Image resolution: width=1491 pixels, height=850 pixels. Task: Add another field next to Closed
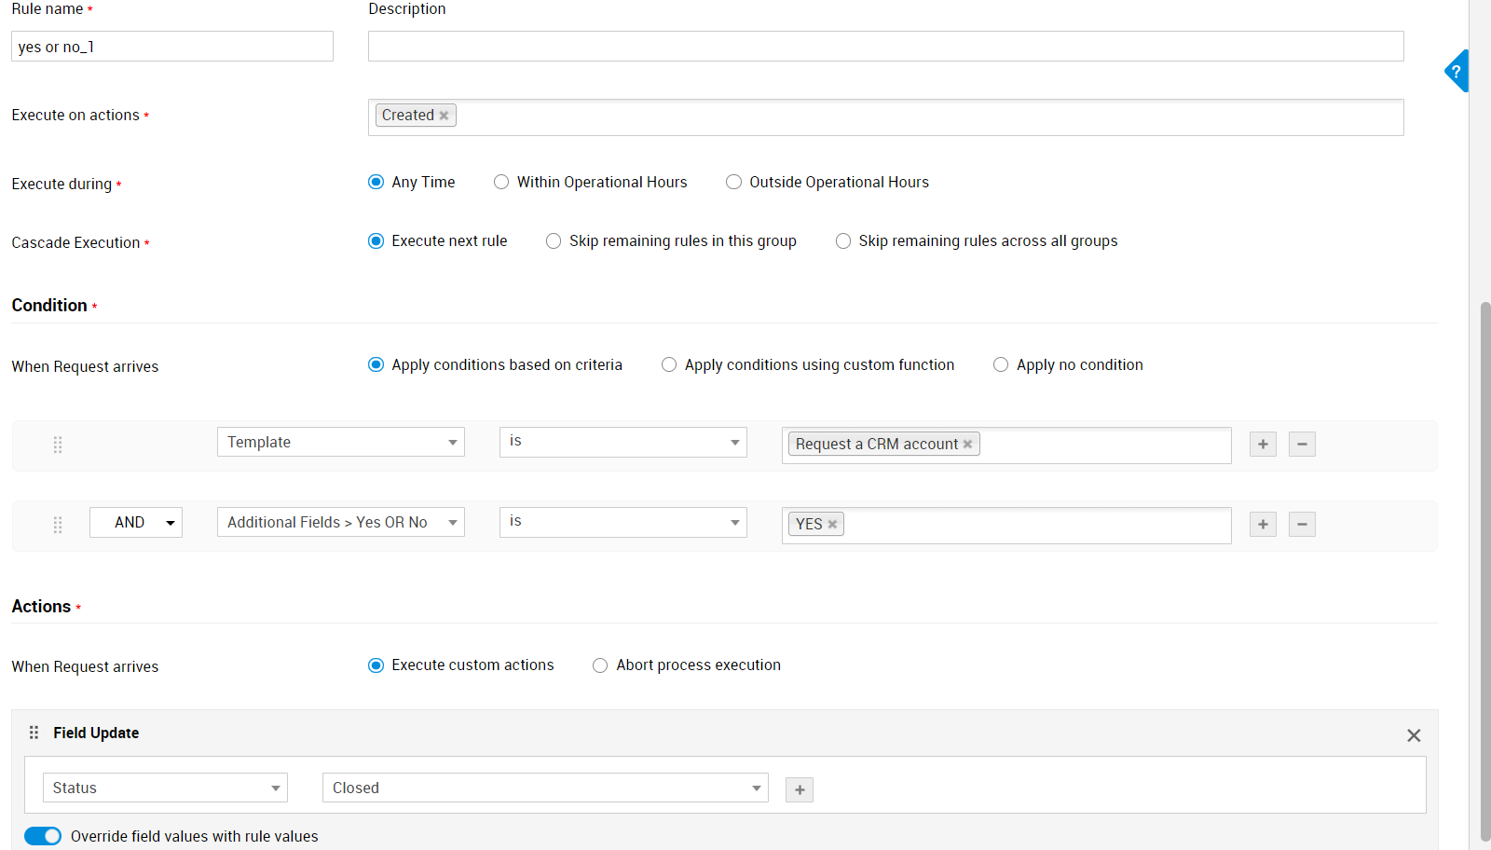(800, 790)
